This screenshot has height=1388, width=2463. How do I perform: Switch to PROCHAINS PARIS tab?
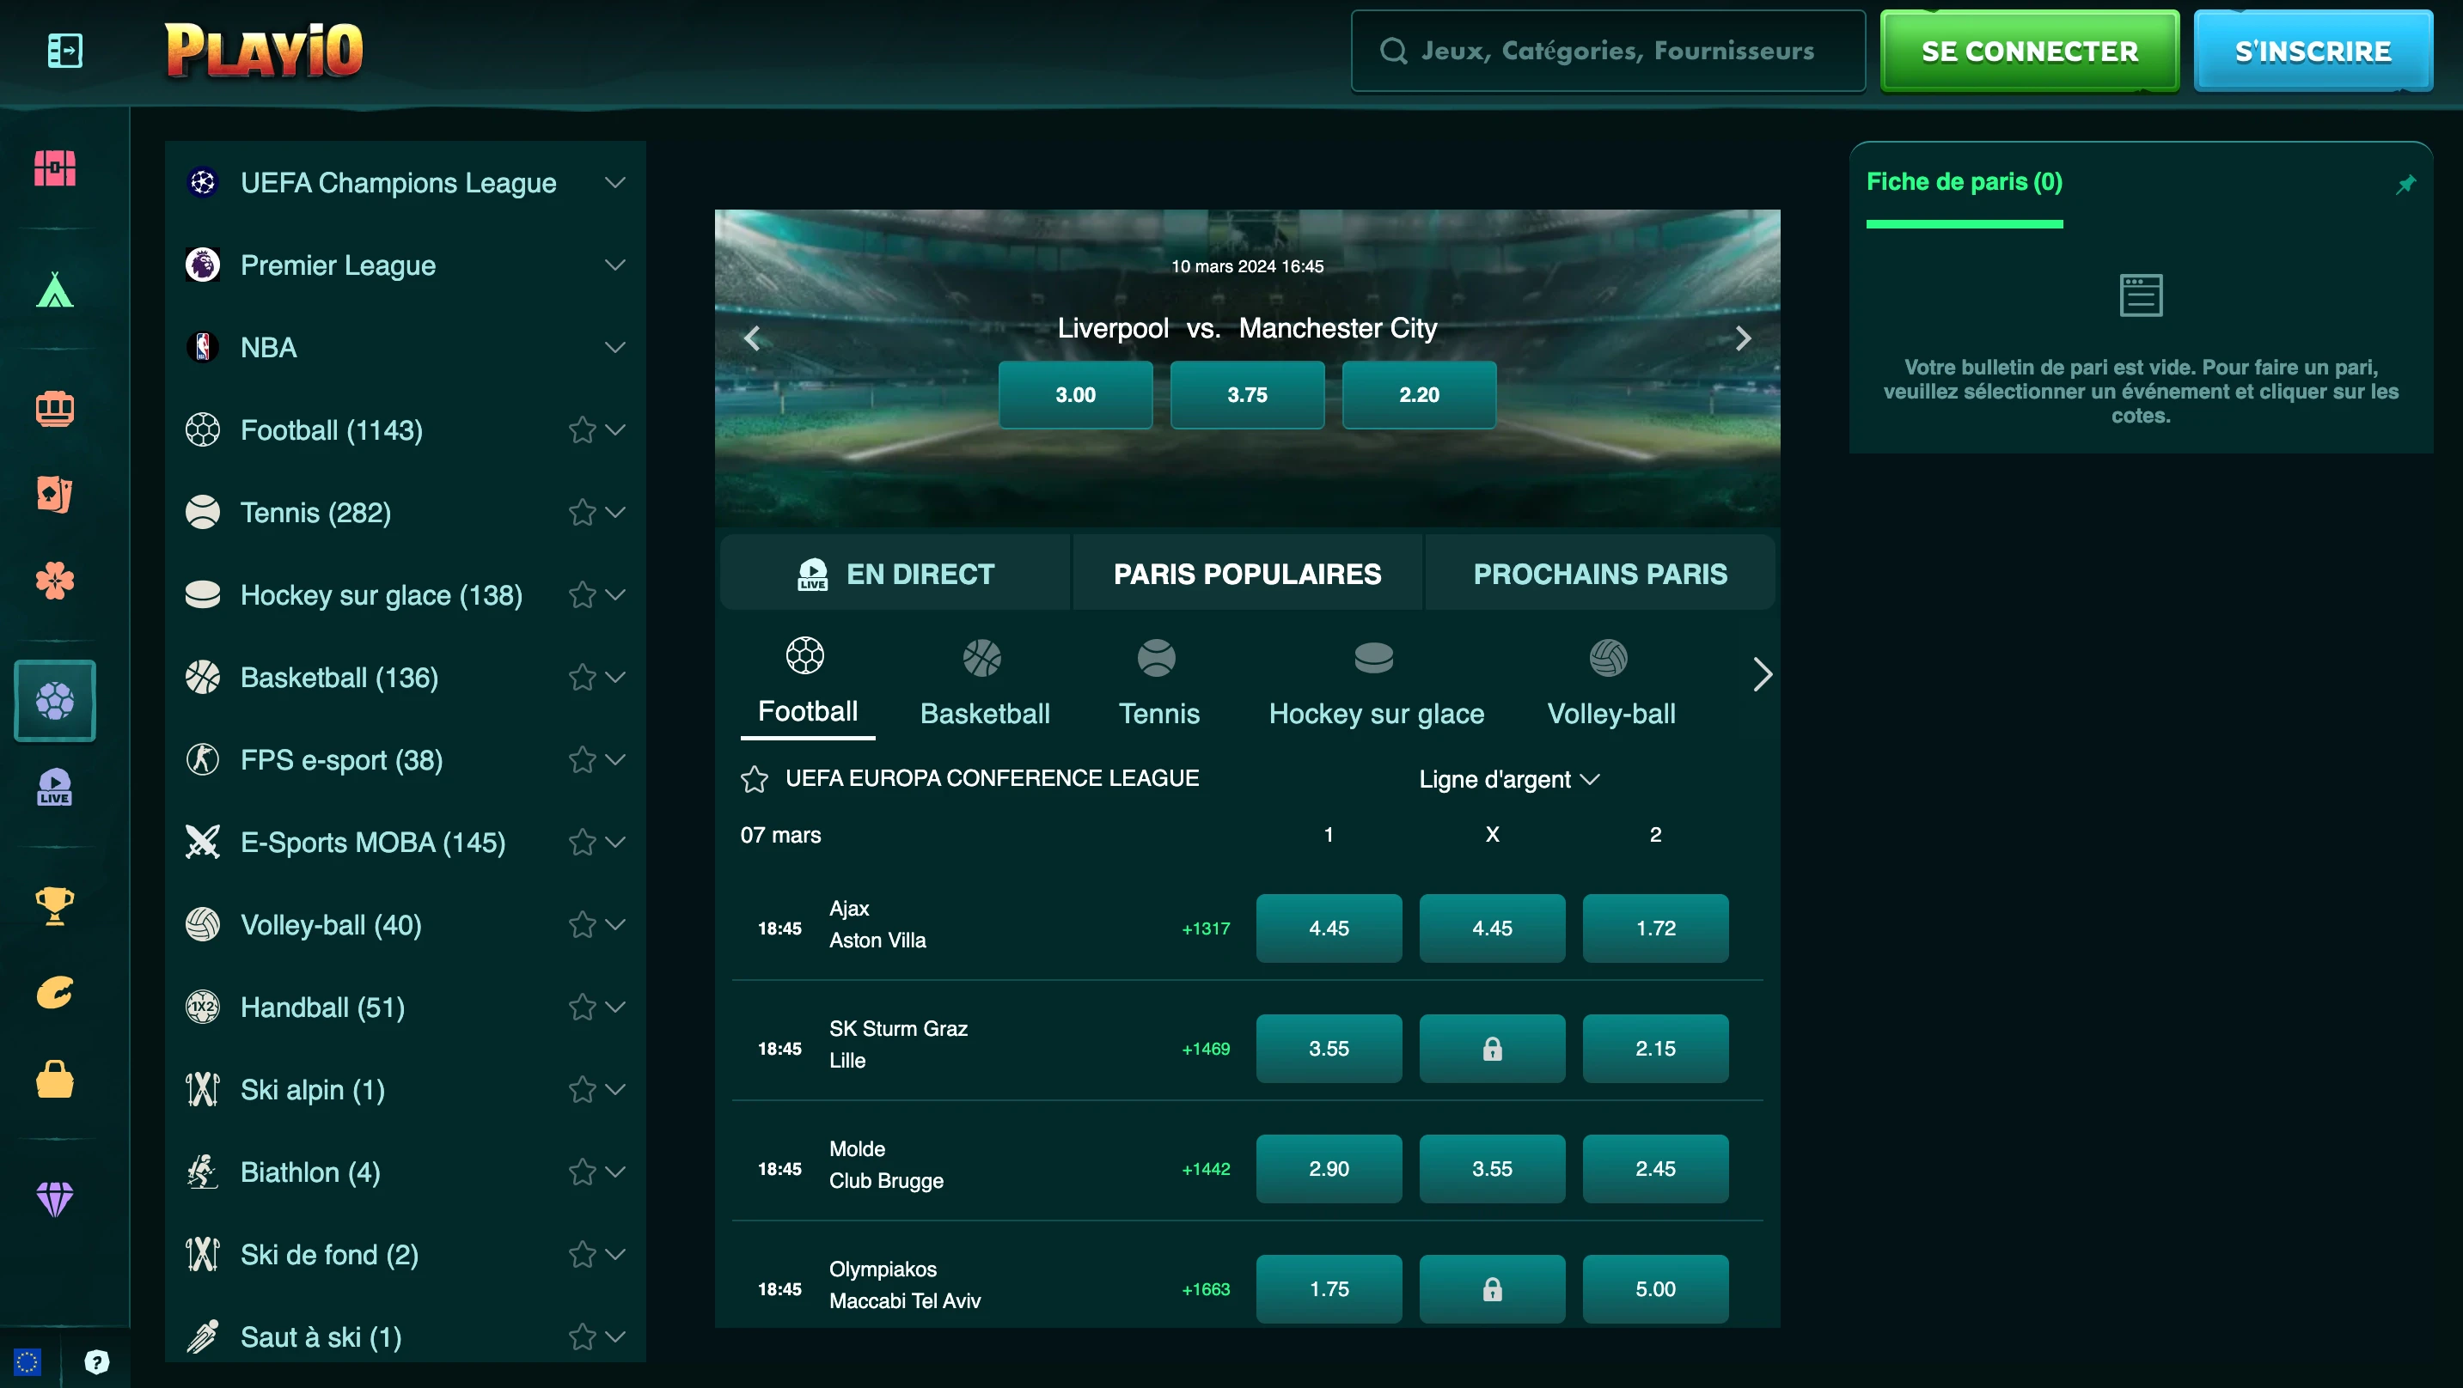[x=1599, y=574]
